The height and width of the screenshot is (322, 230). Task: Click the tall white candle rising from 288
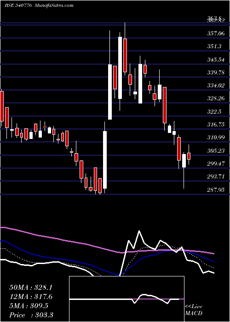click(x=105, y=160)
